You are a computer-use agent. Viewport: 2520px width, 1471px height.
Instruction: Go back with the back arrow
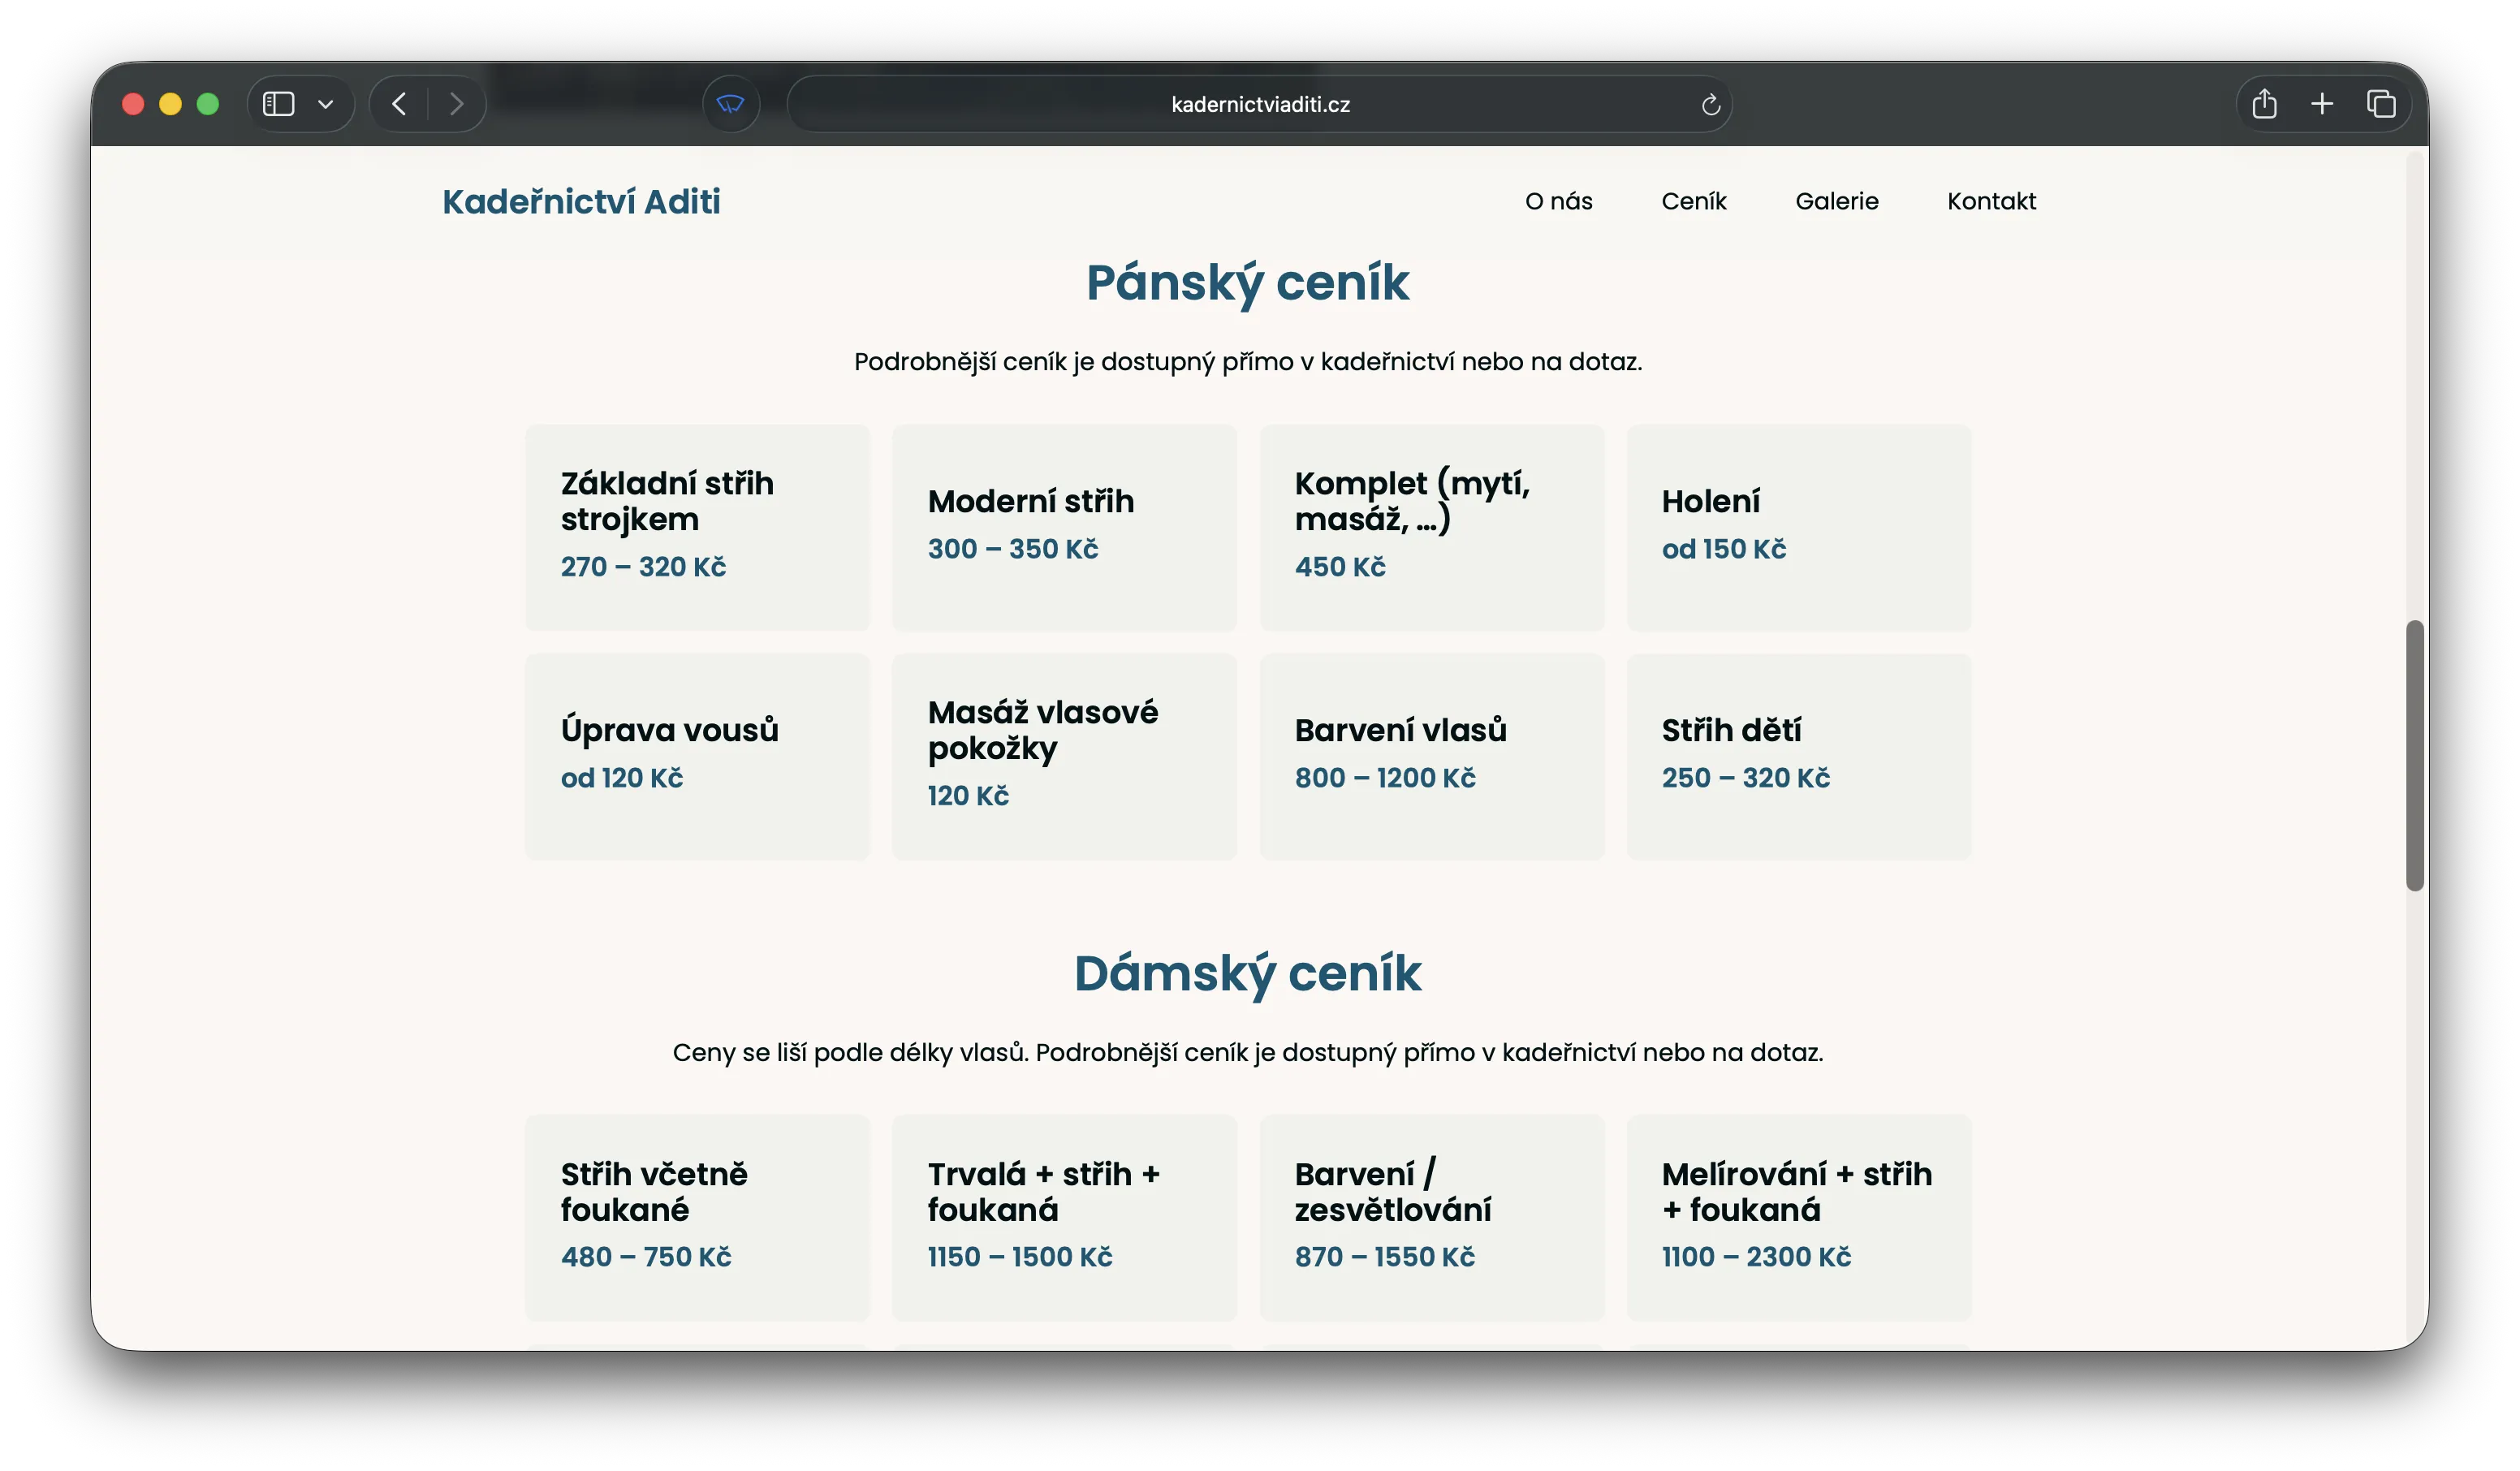[399, 104]
